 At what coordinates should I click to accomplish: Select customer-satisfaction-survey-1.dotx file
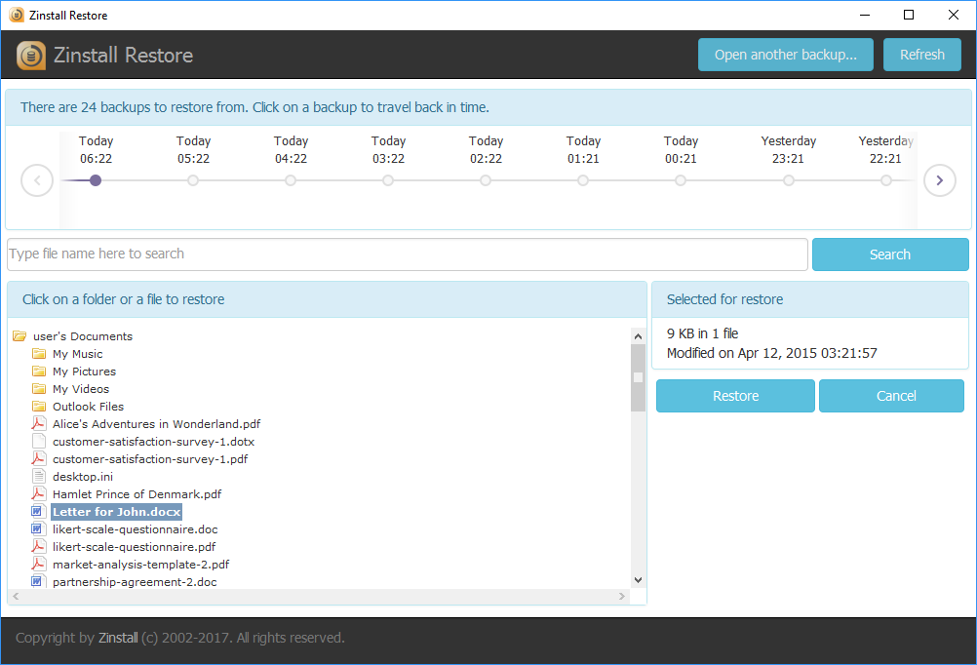[153, 442]
